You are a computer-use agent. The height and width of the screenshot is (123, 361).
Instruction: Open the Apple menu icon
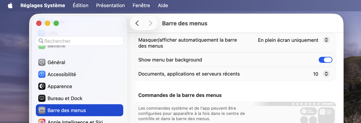pyautogui.click(x=10, y=6)
